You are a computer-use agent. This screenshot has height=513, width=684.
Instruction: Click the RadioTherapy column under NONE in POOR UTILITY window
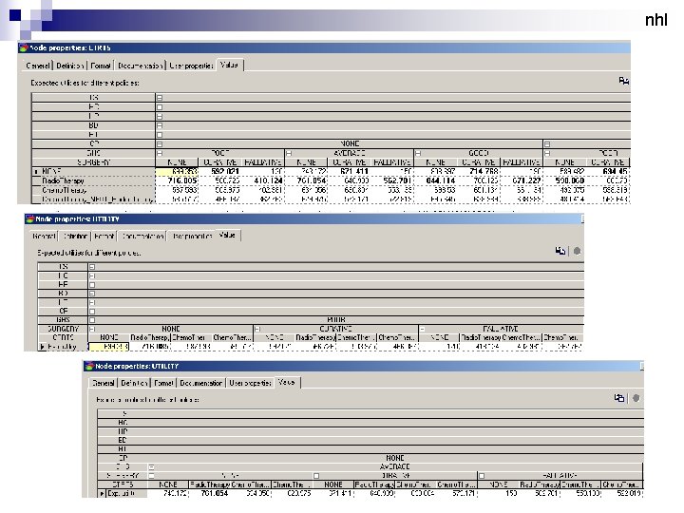pos(150,337)
